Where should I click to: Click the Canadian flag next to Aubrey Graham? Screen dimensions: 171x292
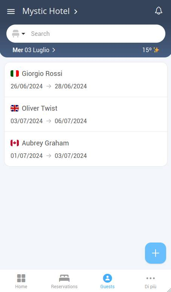[x=15, y=143]
